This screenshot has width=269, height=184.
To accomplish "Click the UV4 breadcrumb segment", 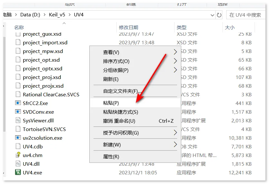I will click(79, 15).
